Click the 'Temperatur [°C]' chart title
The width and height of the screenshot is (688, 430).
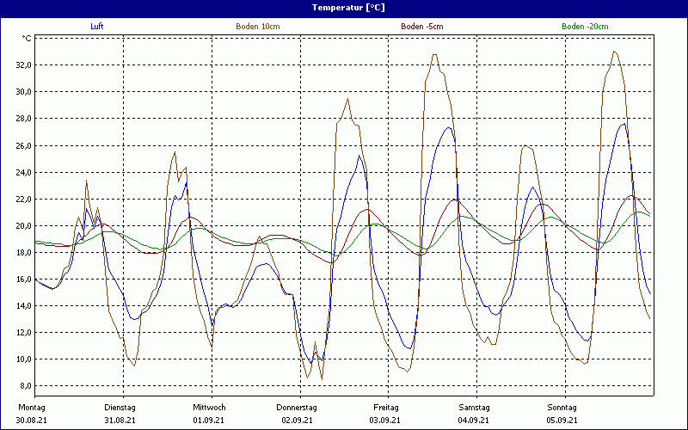click(x=348, y=8)
